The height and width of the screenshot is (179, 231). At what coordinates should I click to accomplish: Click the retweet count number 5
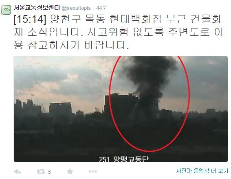[49, 172]
